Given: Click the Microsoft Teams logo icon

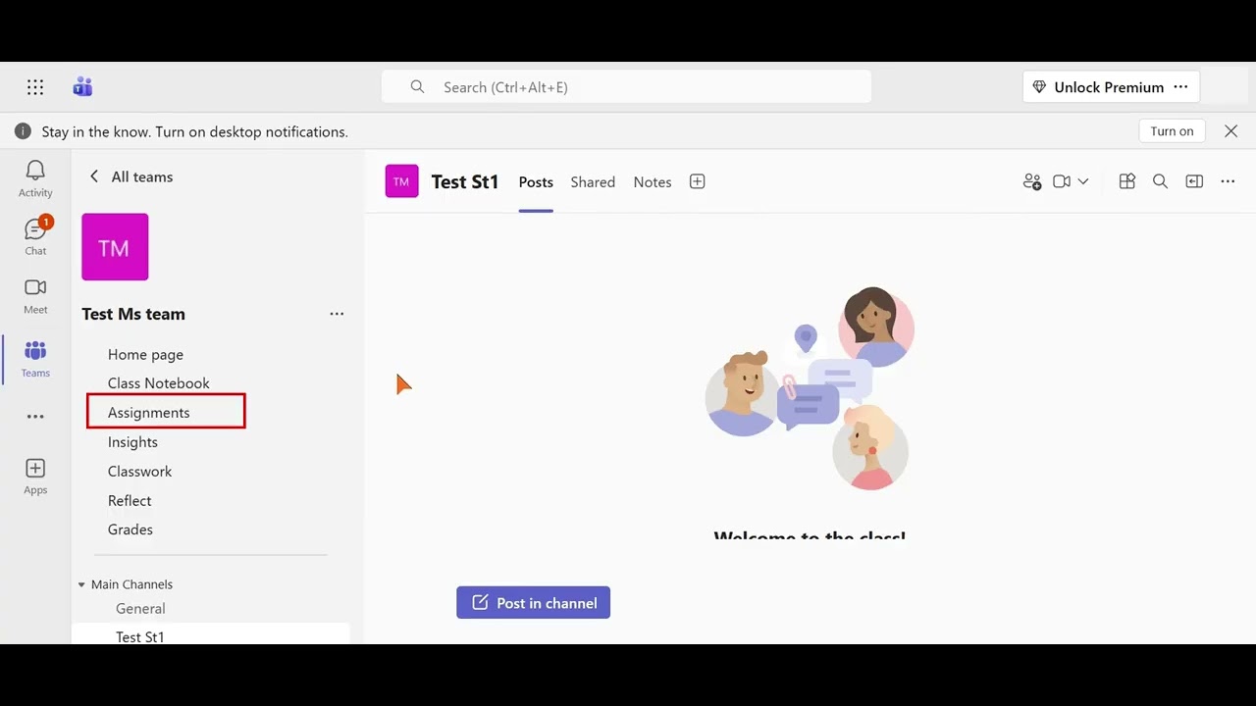Looking at the screenshot, I should click(82, 87).
